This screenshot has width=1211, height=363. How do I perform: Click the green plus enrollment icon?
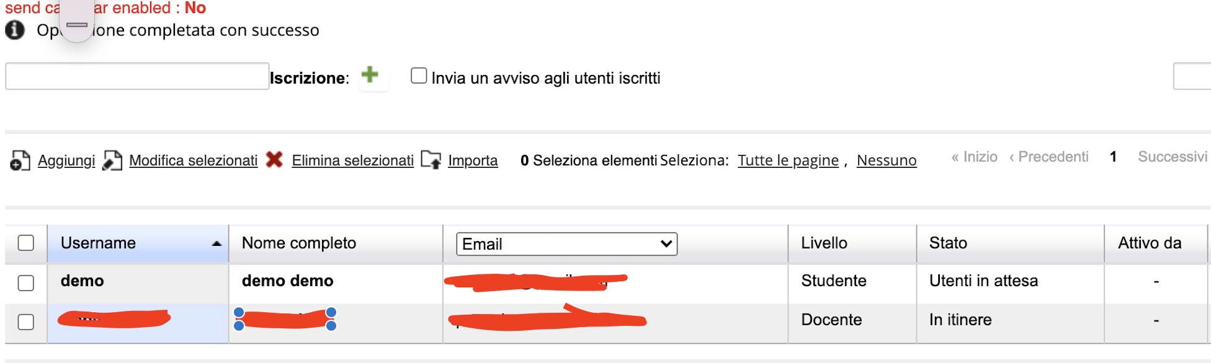point(370,75)
